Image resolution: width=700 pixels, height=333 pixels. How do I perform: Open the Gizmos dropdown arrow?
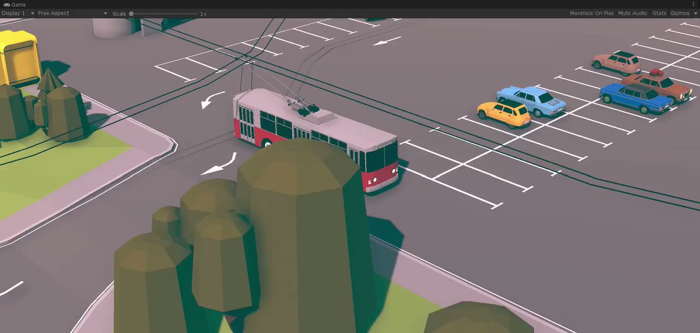point(695,13)
